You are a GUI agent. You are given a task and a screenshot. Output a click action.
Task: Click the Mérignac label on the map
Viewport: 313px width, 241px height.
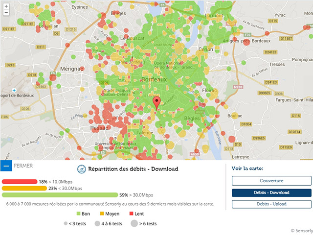[69, 69]
